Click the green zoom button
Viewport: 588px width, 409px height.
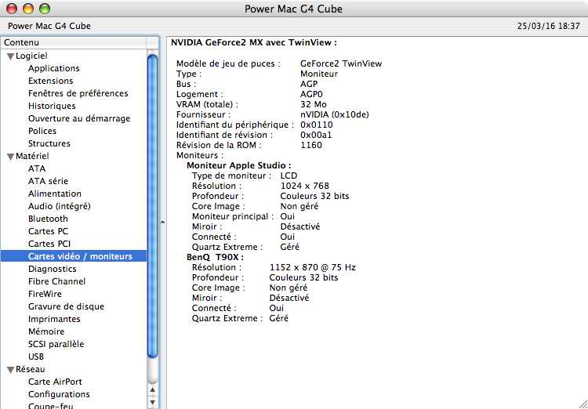click(45, 9)
